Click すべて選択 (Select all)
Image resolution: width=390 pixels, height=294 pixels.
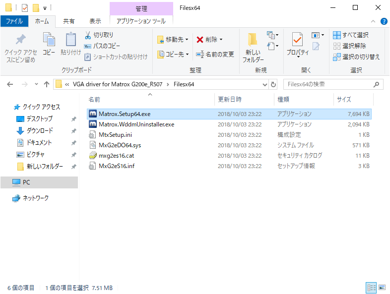point(351,35)
